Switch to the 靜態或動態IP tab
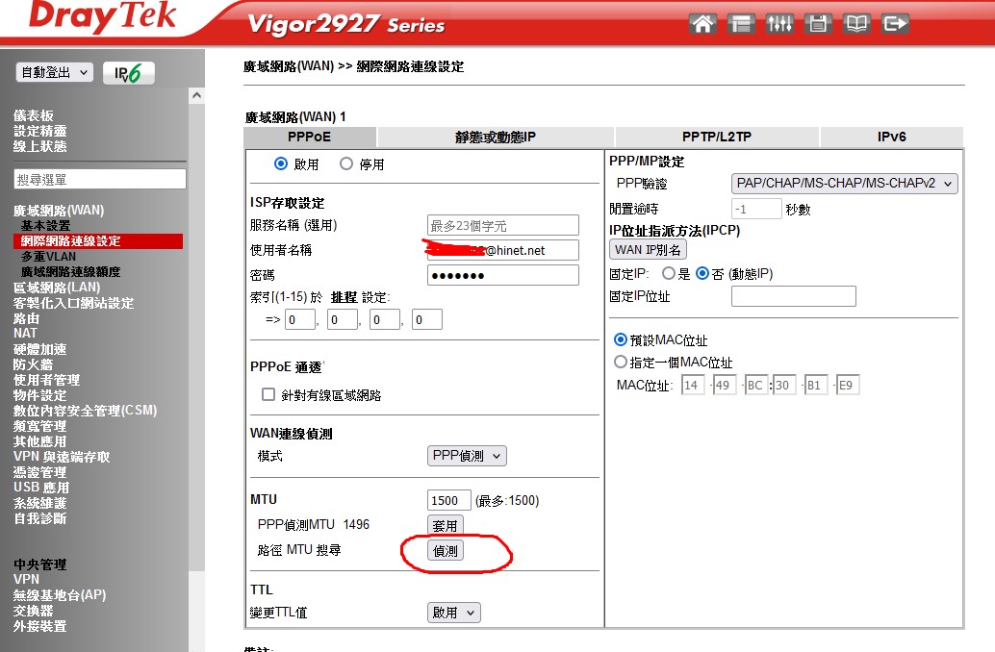995x652 pixels. [495, 138]
